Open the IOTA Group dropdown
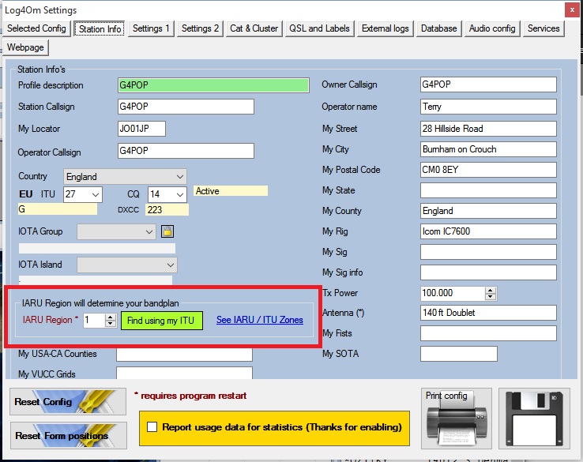 click(116, 231)
